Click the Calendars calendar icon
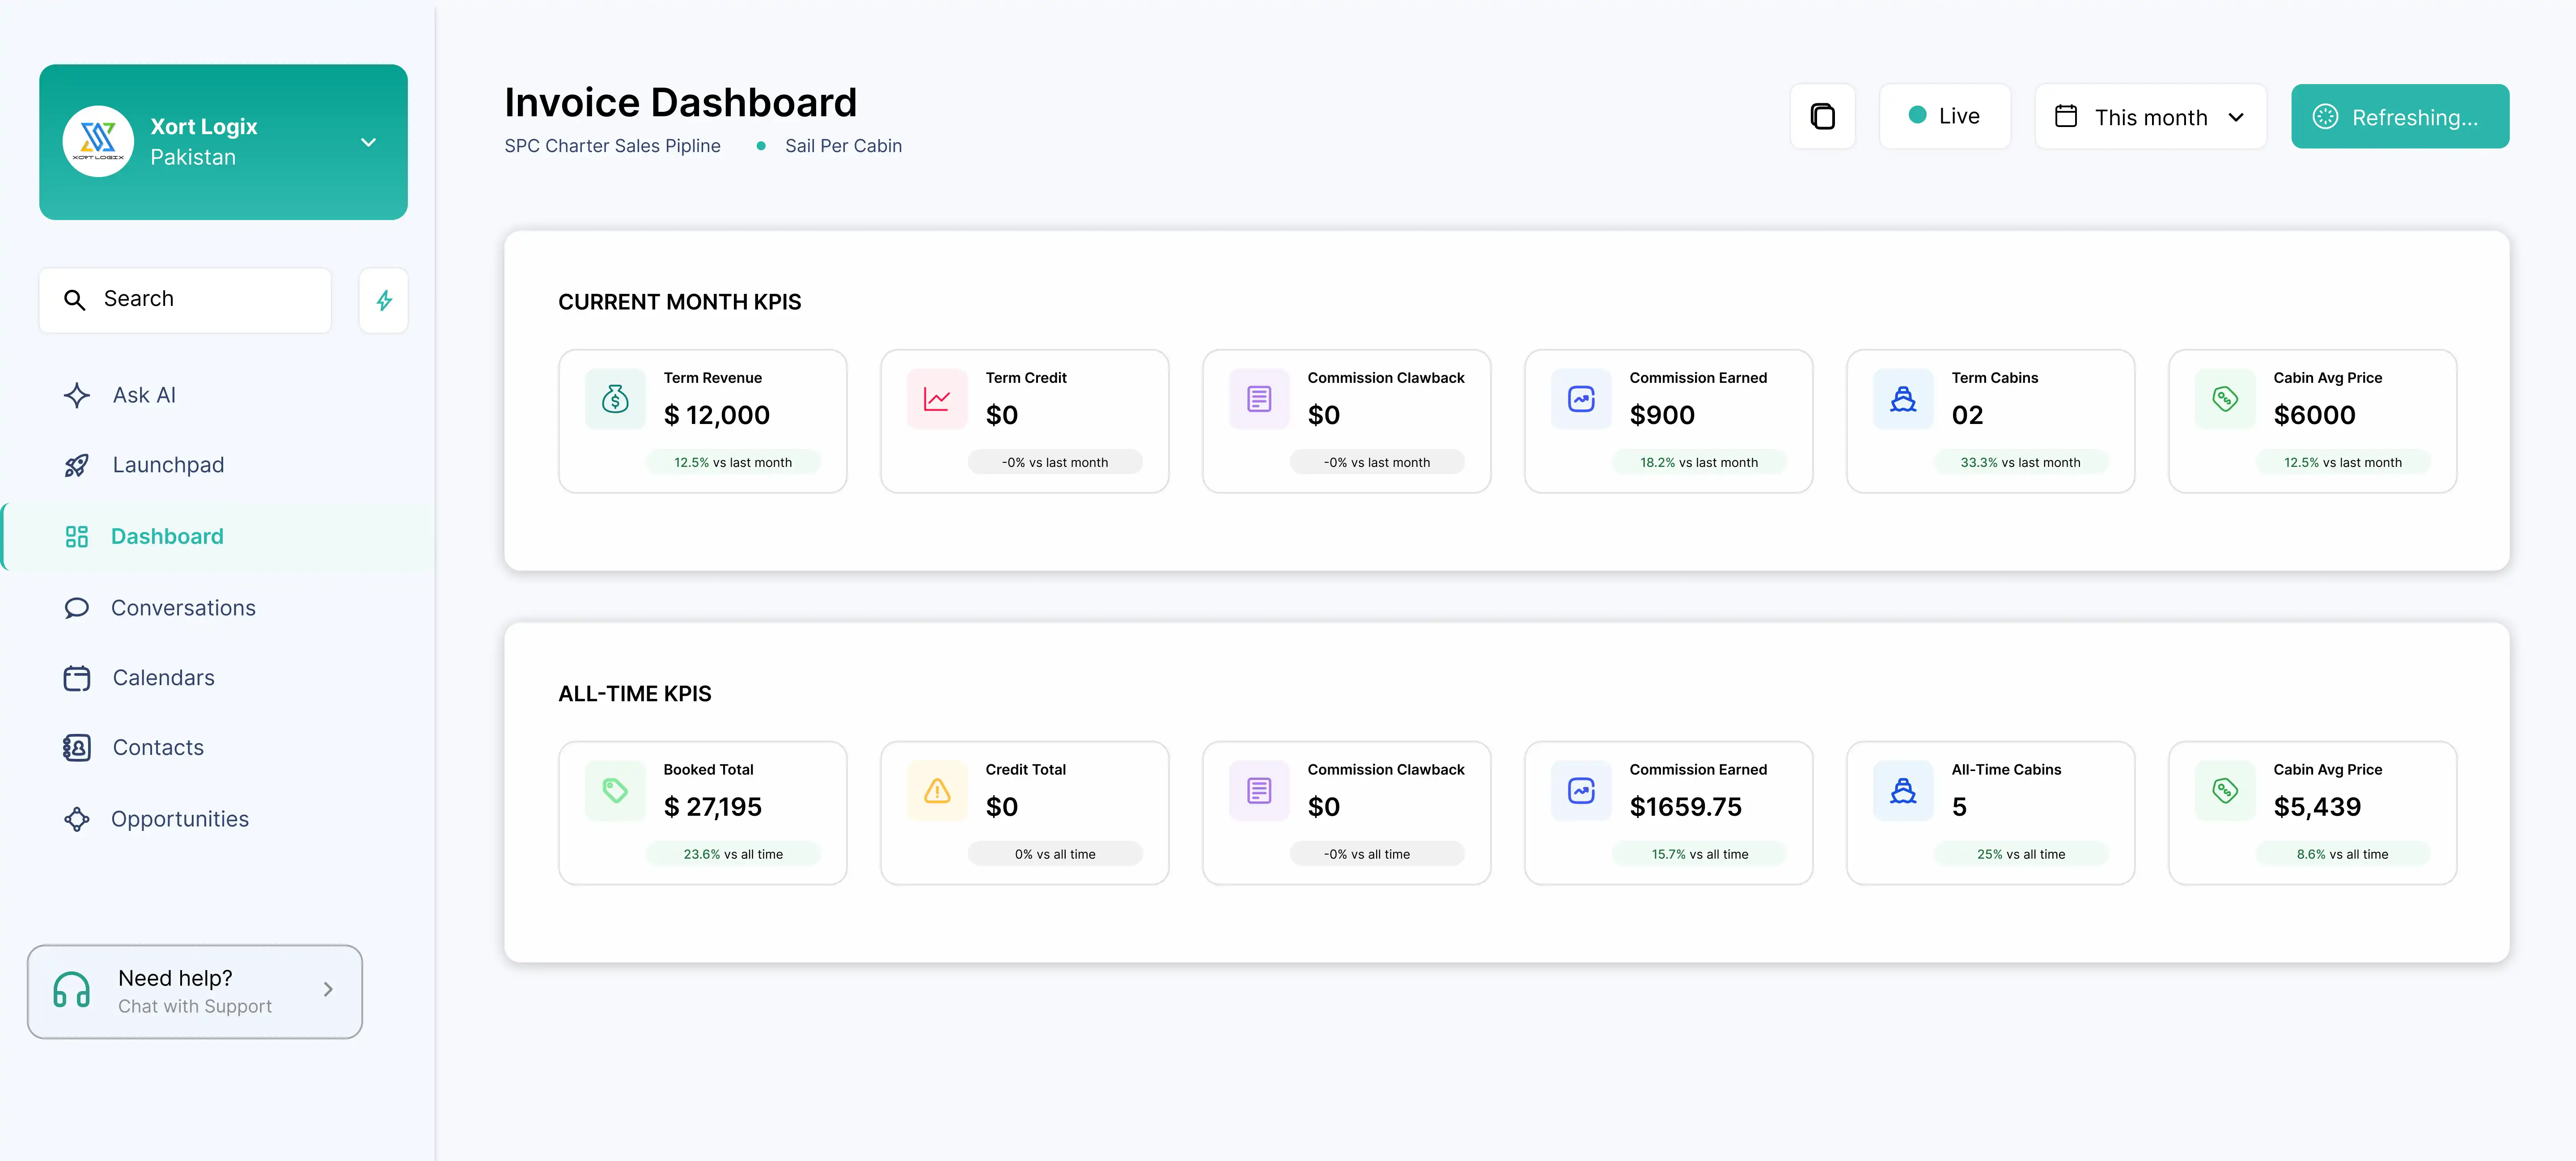Viewport: 2576px width, 1161px height. tap(77, 678)
